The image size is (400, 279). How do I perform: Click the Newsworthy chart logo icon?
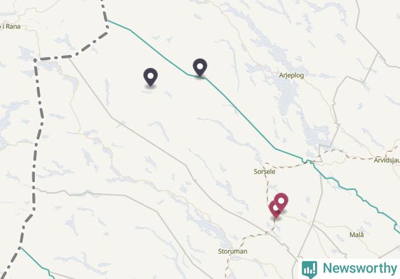pyautogui.click(x=309, y=269)
